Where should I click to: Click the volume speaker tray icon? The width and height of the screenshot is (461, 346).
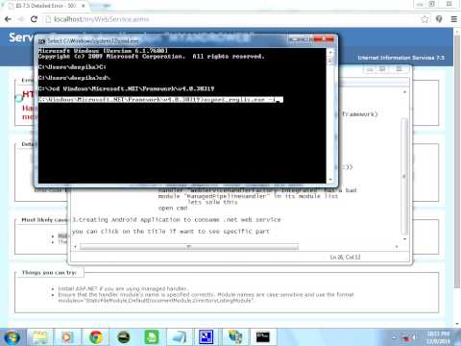[x=414, y=337]
